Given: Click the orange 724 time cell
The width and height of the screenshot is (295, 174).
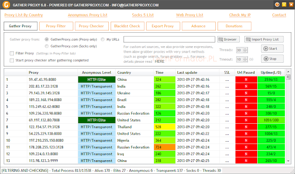Looking at the screenshot, I should coord(165,147).
